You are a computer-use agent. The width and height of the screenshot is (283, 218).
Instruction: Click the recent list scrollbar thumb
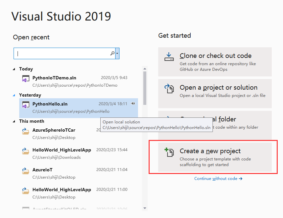(145, 88)
